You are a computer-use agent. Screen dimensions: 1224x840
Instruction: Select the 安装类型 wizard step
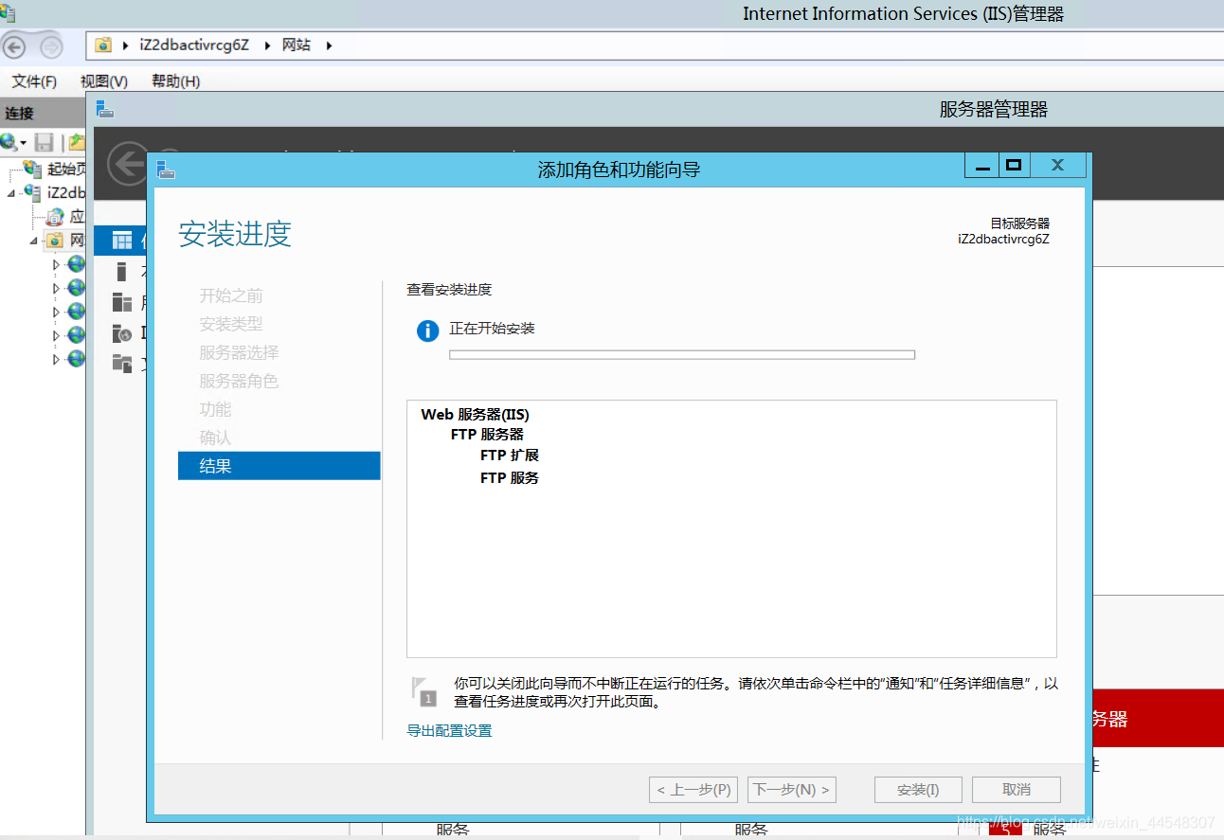coord(231,324)
